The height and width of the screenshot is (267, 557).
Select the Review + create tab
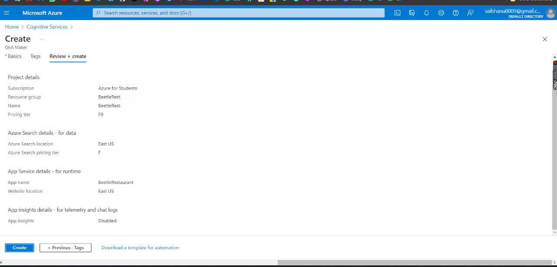68,56
